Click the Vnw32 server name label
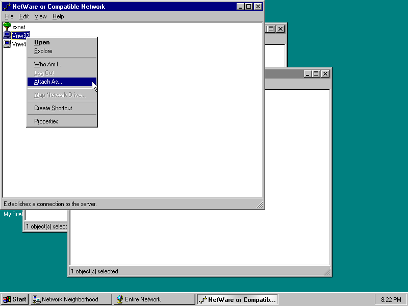The height and width of the screenshot is (306, 408). (21, 35)
